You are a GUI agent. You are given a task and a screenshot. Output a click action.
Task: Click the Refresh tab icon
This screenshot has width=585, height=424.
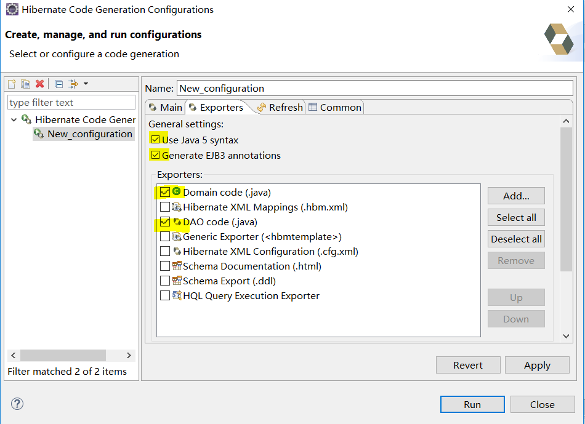pos(262,108)
